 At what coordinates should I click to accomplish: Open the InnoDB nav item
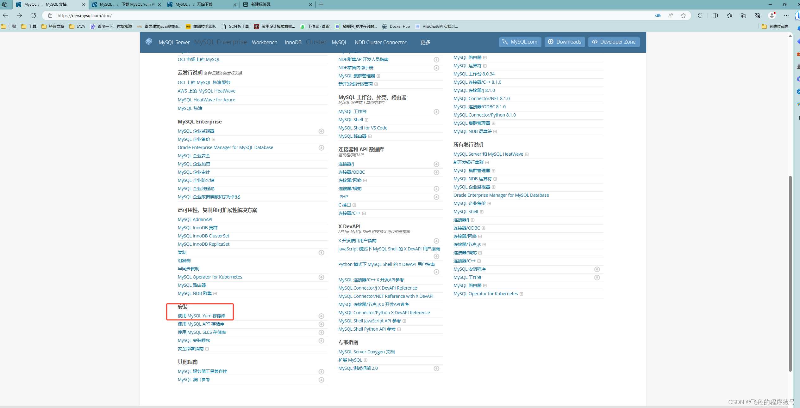(x=293, y=42)
